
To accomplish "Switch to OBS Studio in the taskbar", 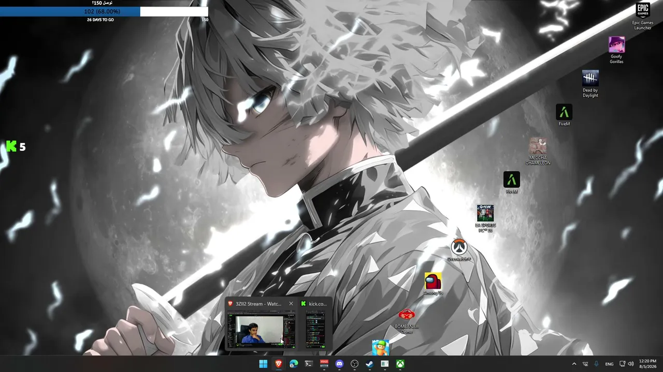I will [x=354, y=364].
